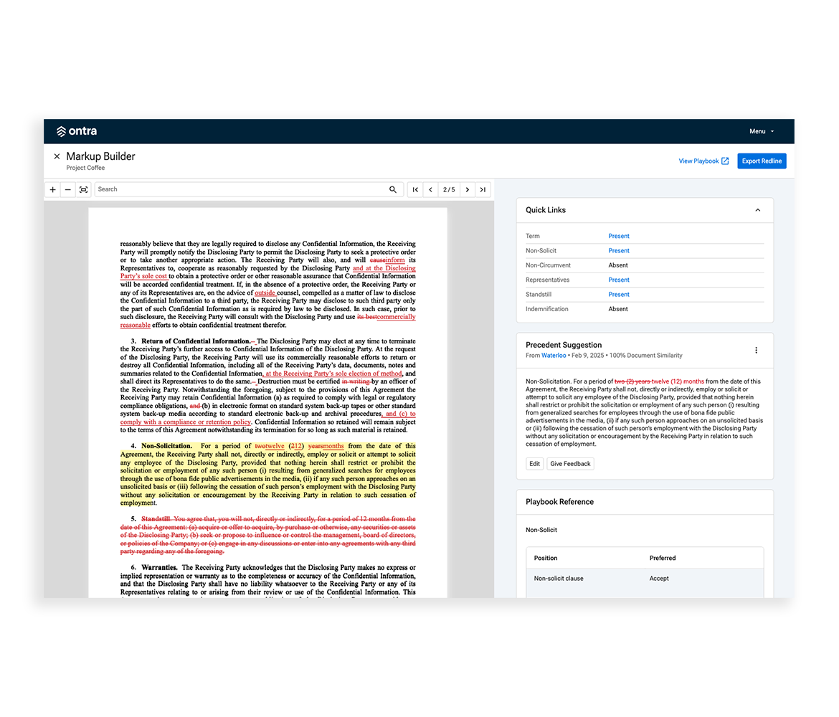Click Export Redline
This screenshot has height=717, width=839.
(x=762, y=161)
